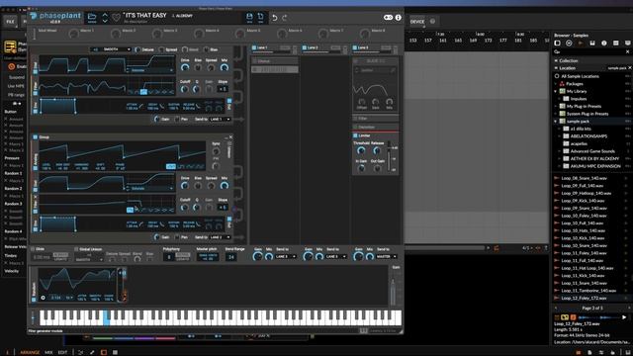Clear the browser search with X
The image size is (633, 356).
(628, 51)
